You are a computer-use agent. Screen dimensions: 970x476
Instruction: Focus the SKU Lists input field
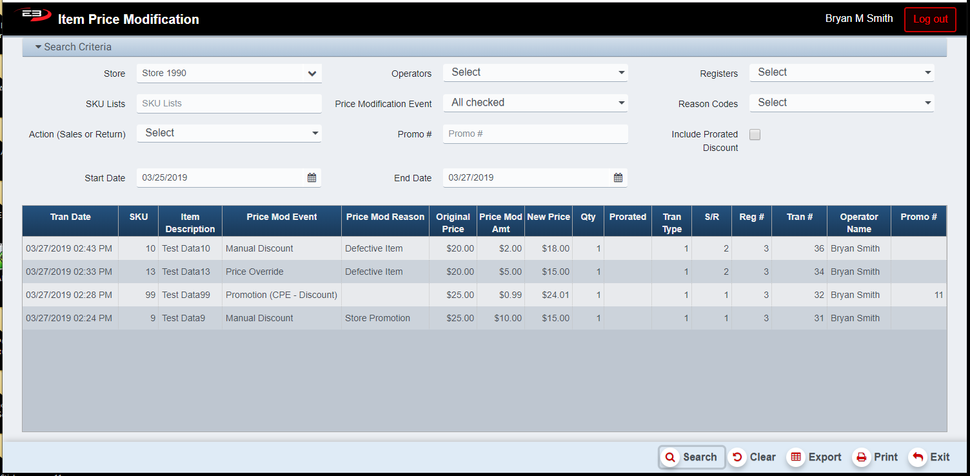[x=229, y=103]
